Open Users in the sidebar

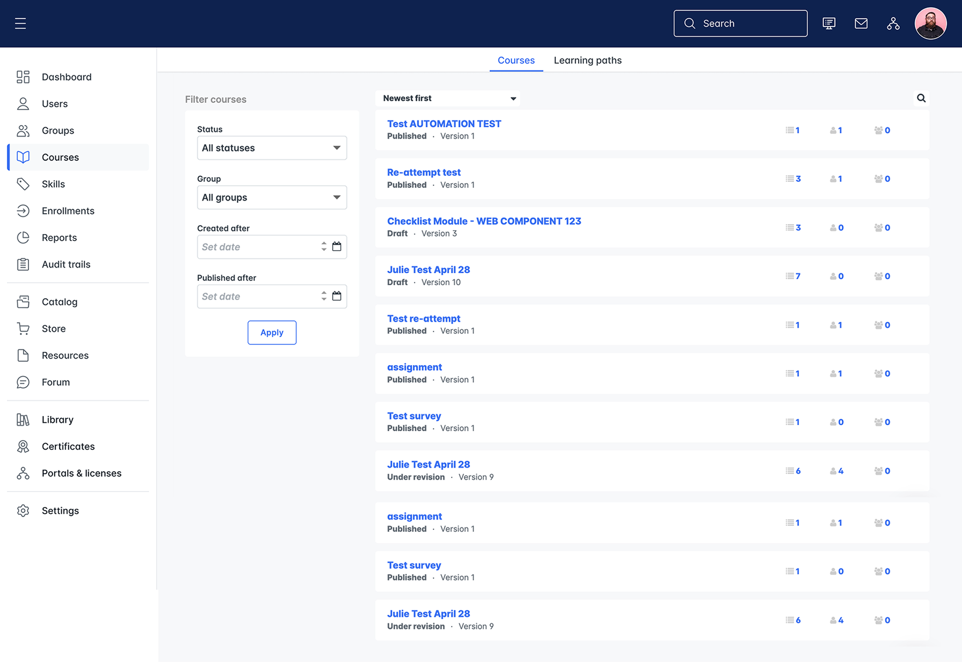[x=78, y=104]
